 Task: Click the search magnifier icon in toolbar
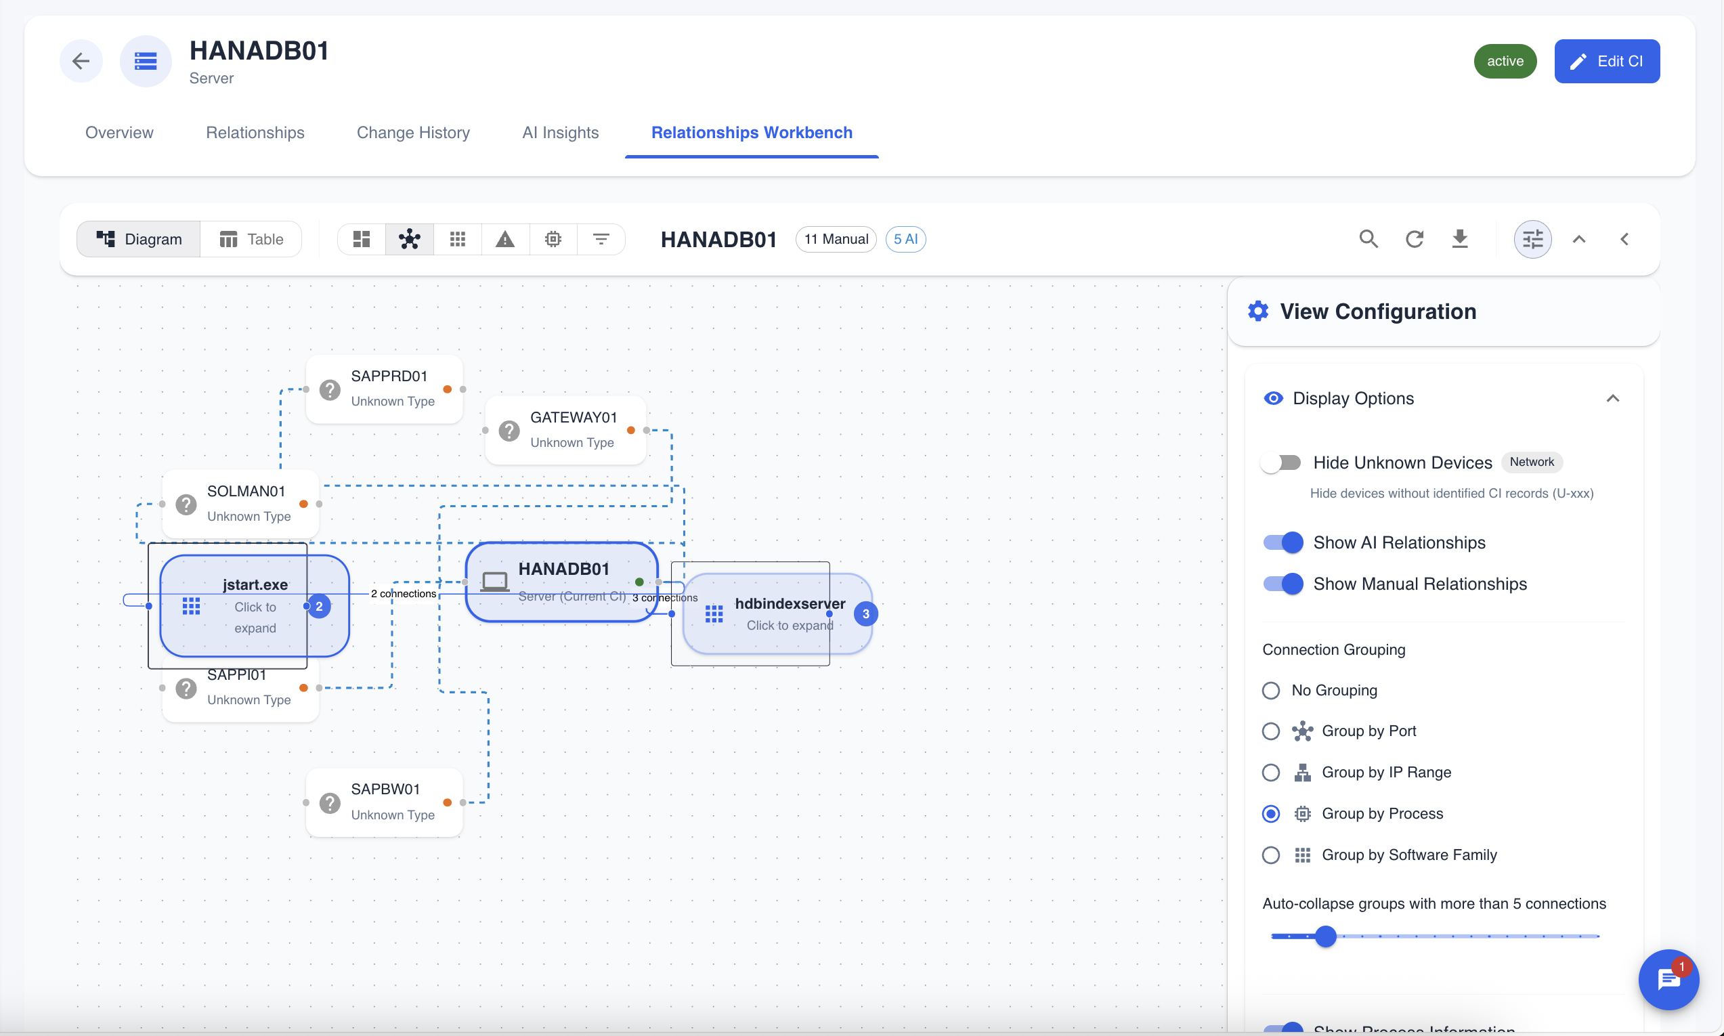click(1368, 240)
